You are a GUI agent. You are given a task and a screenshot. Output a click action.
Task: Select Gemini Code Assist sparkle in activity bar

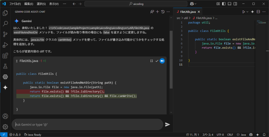[x=5, y=87]
